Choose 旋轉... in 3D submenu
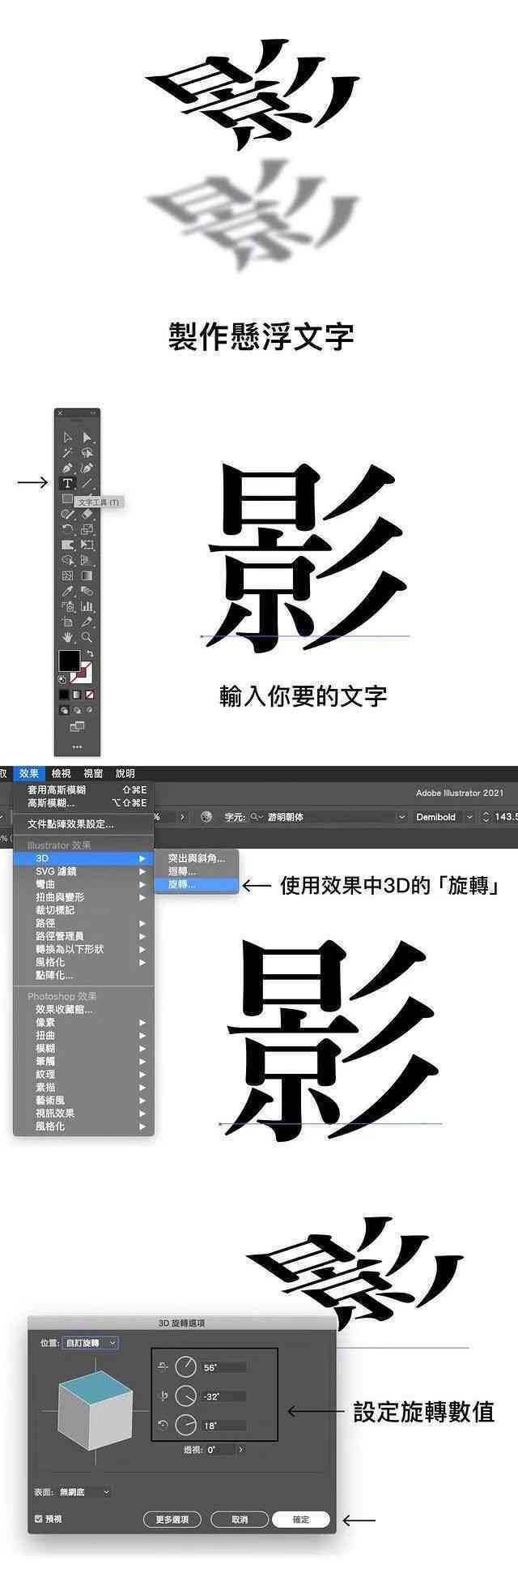This screenshot has height=1582, width=518. pyautogui.click(x=196, y=884)
